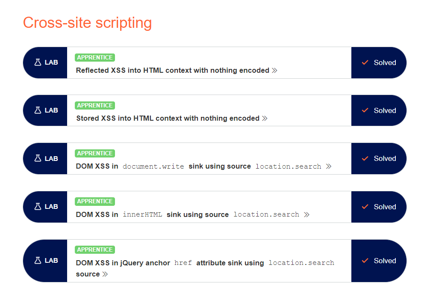Click the checkmark on the last lab's Solved badge
Viewport: 430px width, 294px height.
pos(365,261)
